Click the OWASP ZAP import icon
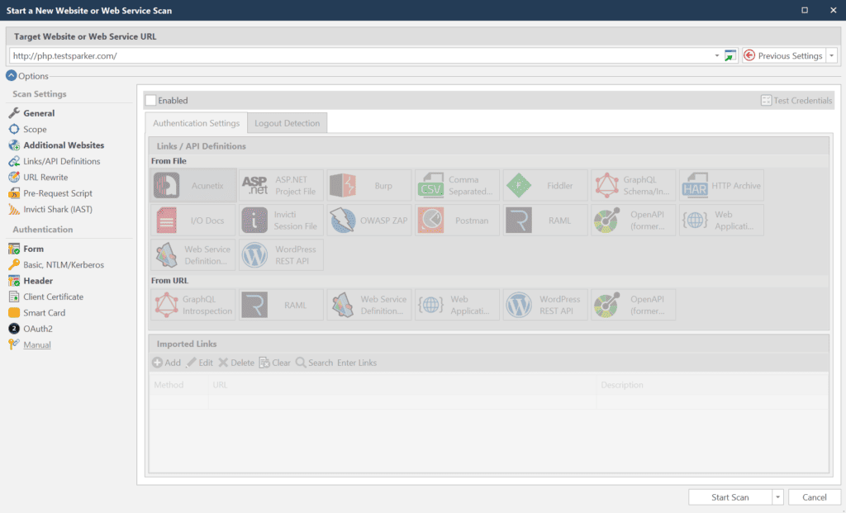 point(343,221)
